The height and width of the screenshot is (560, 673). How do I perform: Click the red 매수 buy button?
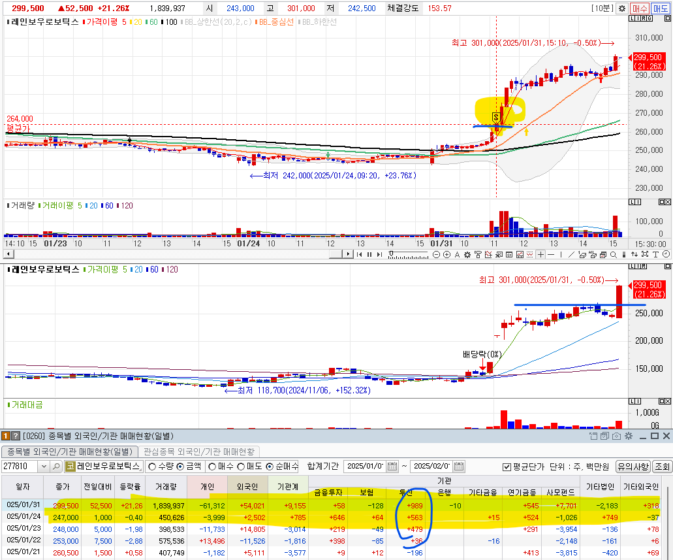(640, 8)
